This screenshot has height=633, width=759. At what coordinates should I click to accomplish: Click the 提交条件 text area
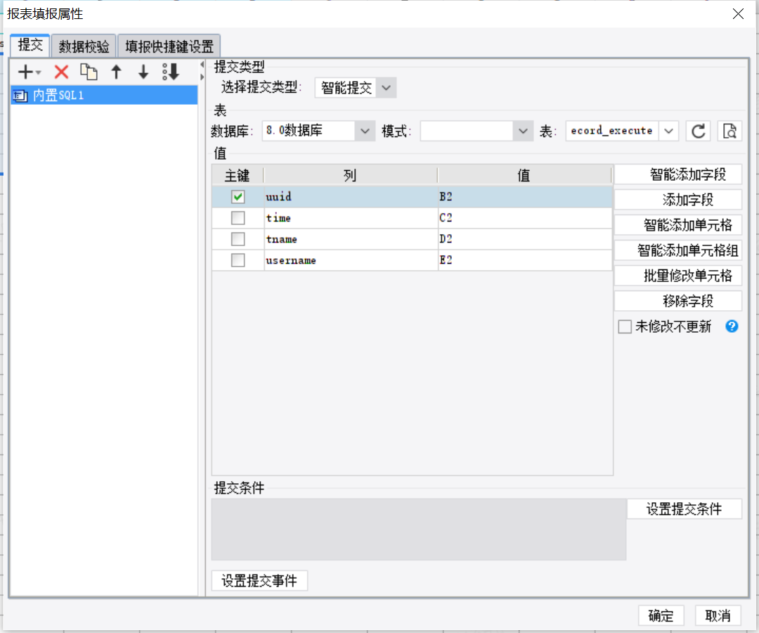419,530
